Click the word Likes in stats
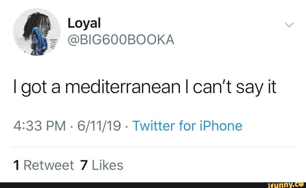This screenshot has height=188, width=306. 107,165
